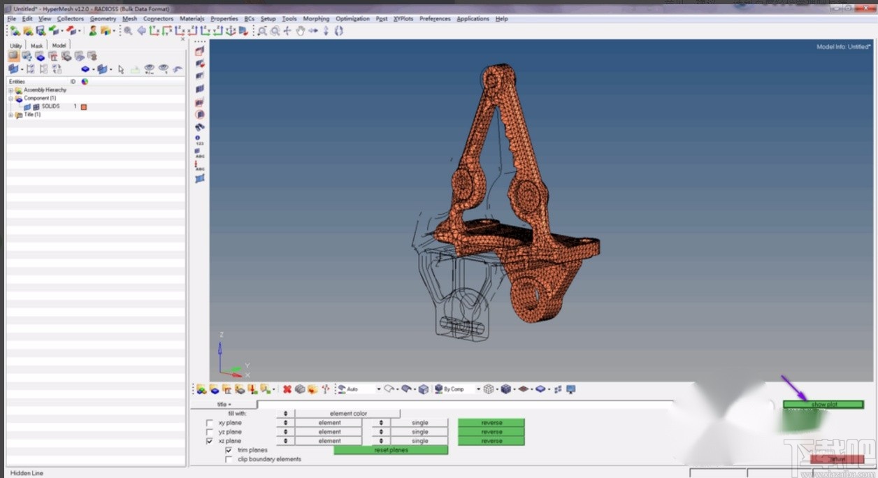878x478 pixels.
Task: Click the zoom magnifier toolbar icon
Action: [128, 31]
